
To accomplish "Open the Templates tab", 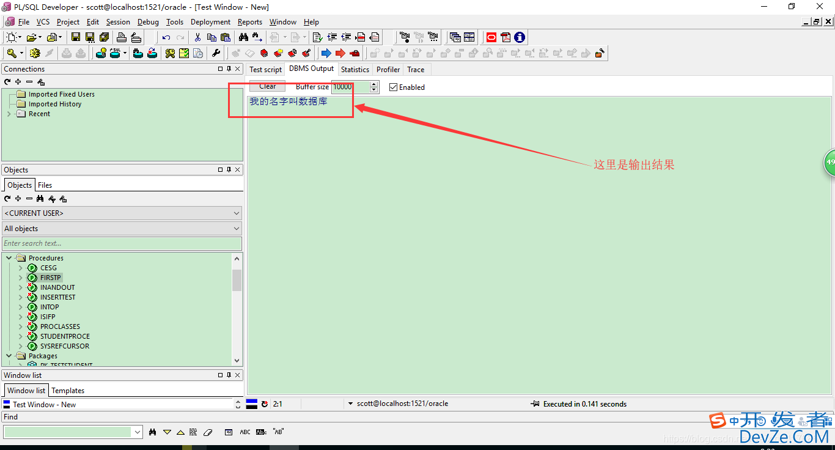I will coord(68,391).
